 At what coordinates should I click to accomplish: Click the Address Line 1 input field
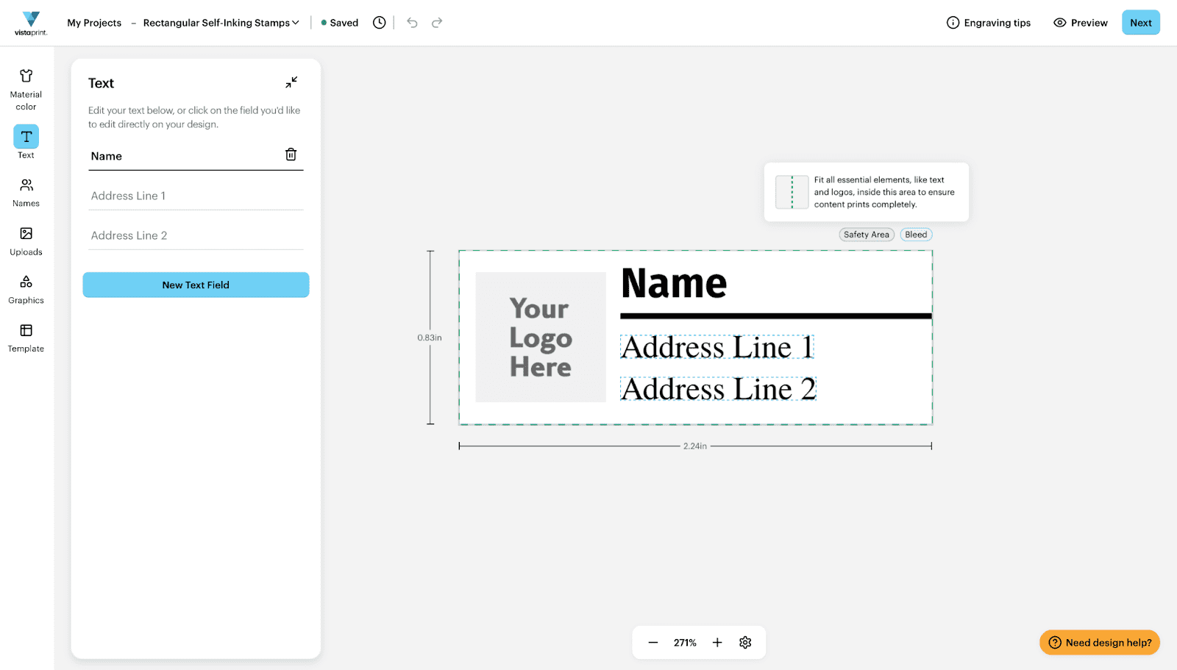pos(195,196)
